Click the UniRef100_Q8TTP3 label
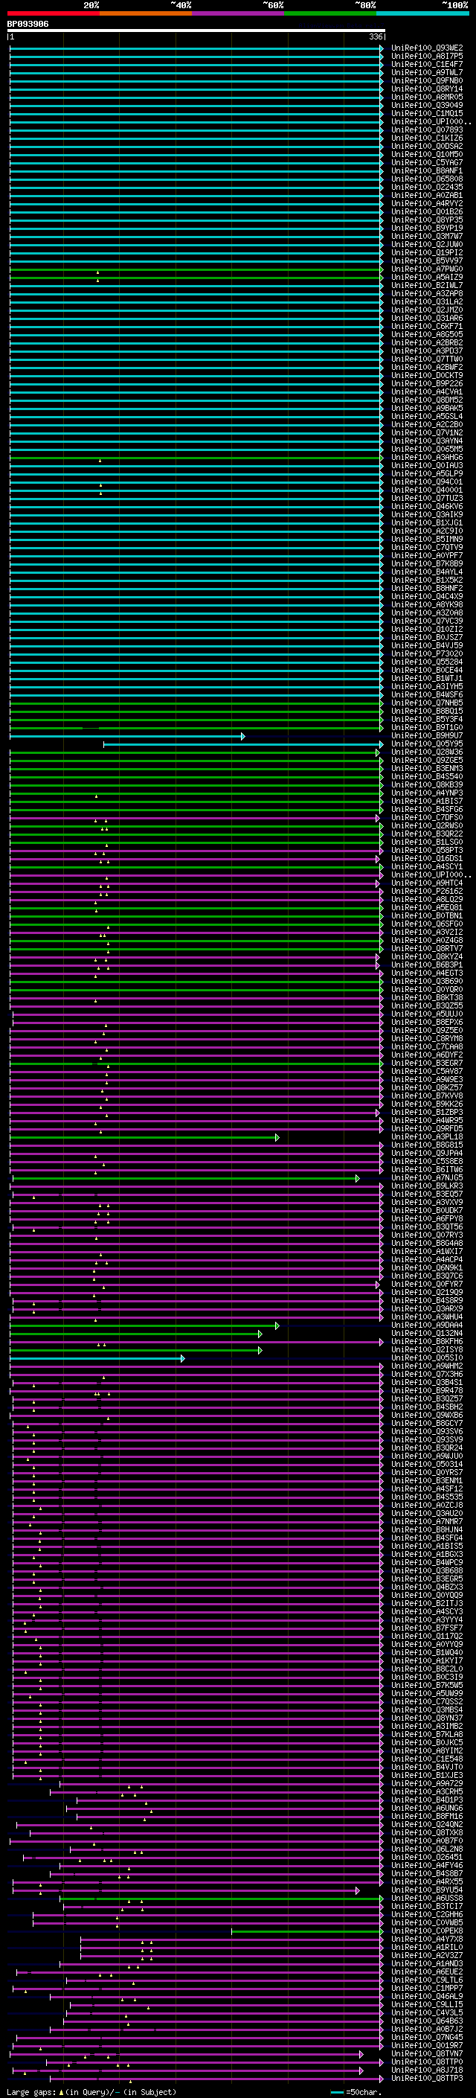Viewport: 476px width, 2098px height. [x=427, y=2079]
